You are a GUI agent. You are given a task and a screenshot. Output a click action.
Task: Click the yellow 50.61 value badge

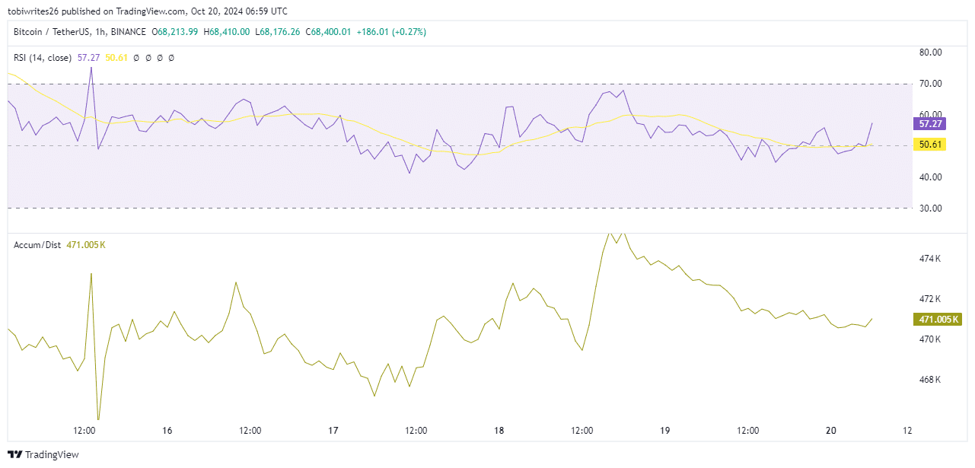[x=930, y=144]
